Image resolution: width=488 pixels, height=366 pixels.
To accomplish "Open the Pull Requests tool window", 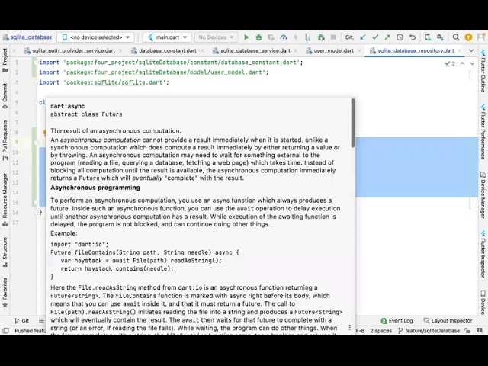I will click(x=5, y=140).
